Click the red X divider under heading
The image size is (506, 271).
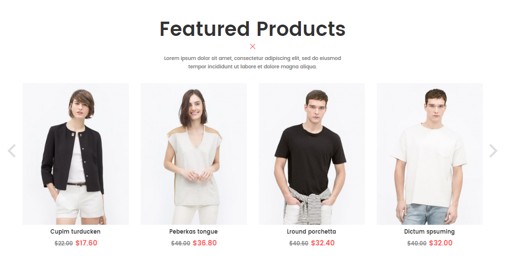[x=253, y=47]
